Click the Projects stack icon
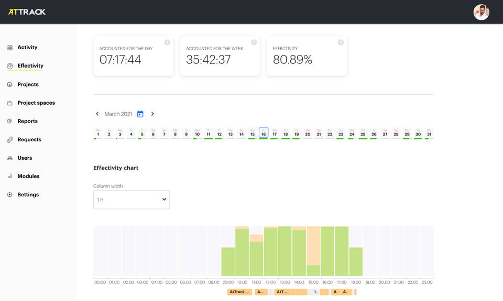503x301 pixels. tap(10, 84)
